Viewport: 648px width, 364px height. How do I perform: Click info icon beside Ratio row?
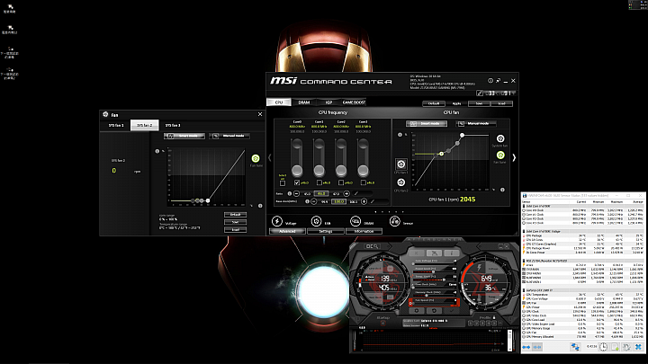click(289, 193)
